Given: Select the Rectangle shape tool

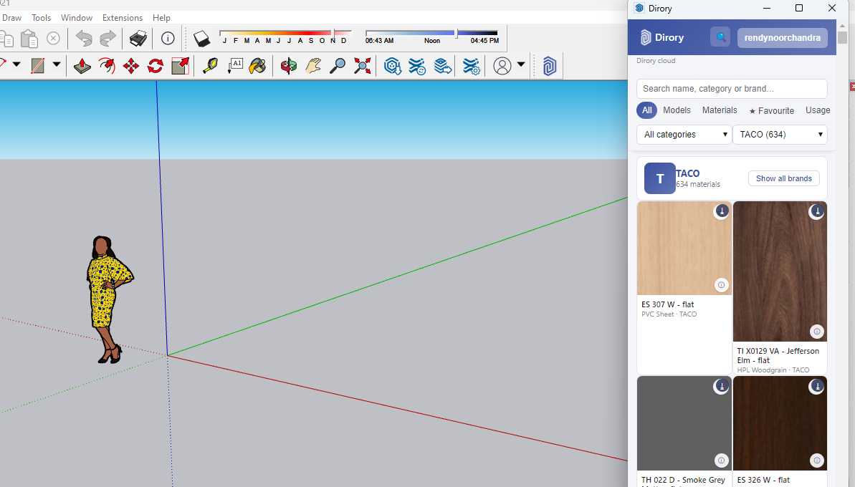Looking at the screenshot, I should [37, 66].
